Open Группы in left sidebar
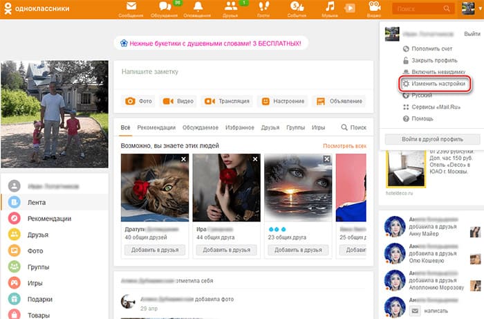The width and height of the screenshot is (484, 319). (x=55, y=267)
